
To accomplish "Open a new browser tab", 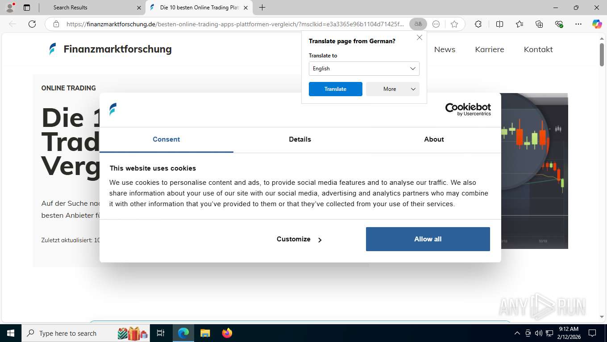I will pyautogui.click(x=262, y=8).
